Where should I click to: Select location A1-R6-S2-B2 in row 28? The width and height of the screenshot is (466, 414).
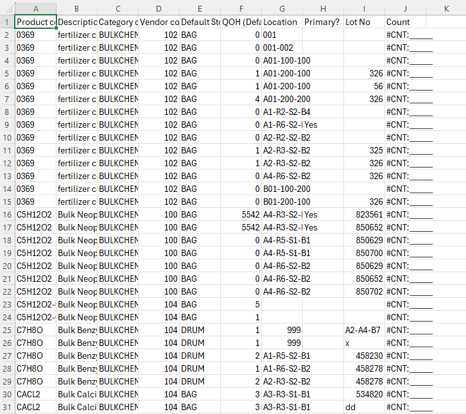pos(282,368)
